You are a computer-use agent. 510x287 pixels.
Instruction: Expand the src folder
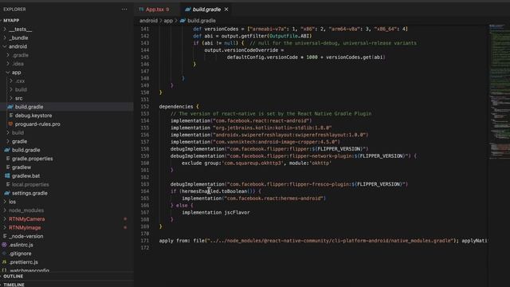pos(18,98)
